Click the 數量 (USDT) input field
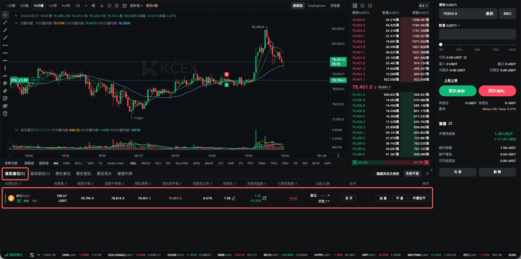This screenshot has width=521, height=259. point(477,34)
